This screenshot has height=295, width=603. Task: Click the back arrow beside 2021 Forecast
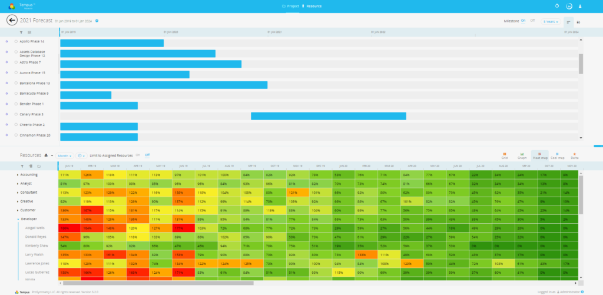pyautogui.click(x=12, y=21)
